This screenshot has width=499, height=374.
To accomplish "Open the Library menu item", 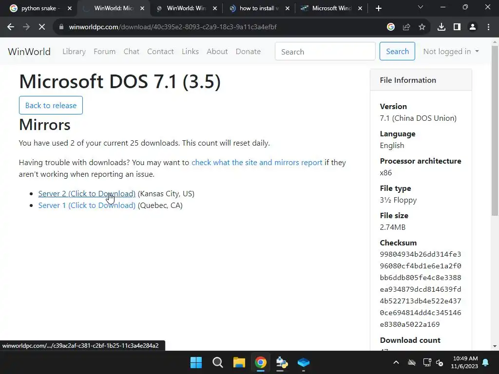I will (x=74, y=52).
